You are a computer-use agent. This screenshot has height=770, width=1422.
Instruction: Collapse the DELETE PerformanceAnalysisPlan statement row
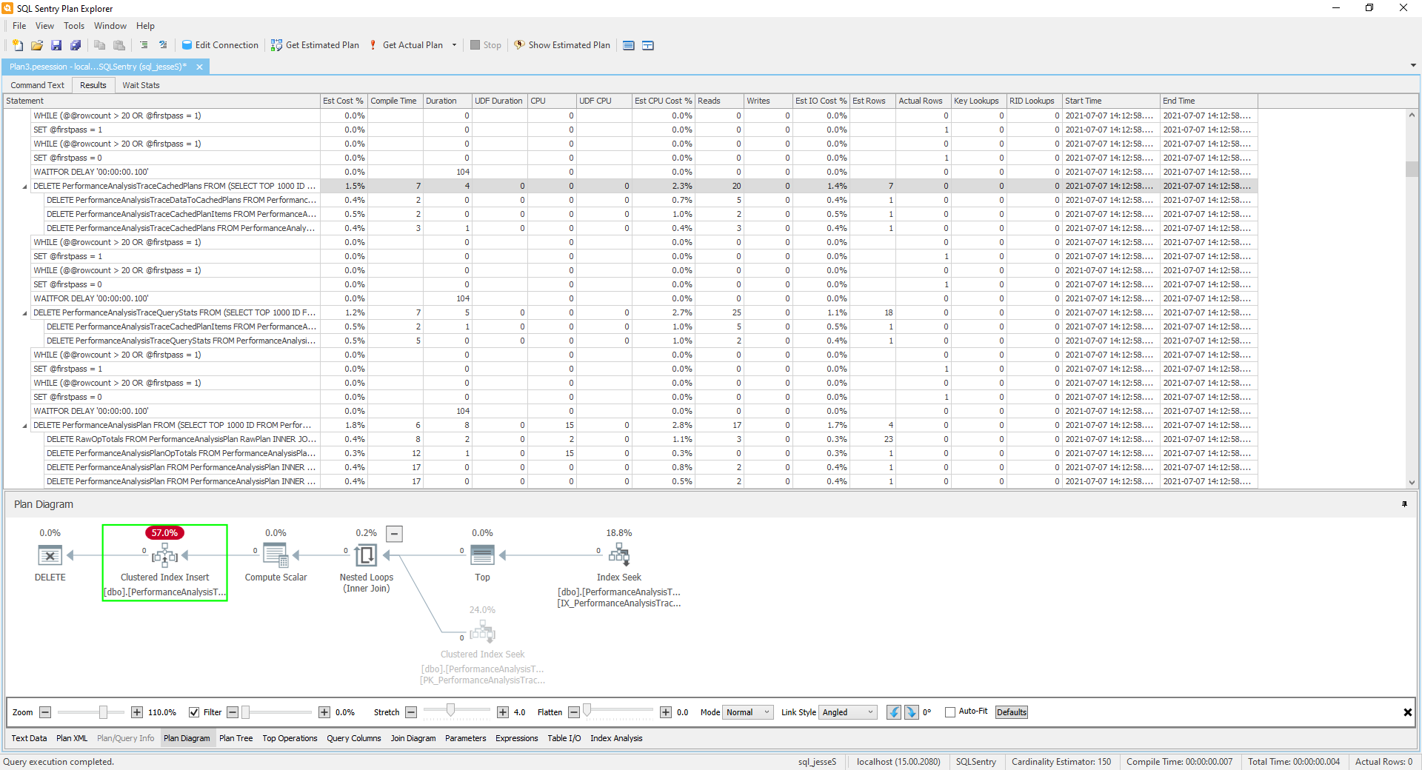coord(24,426)
